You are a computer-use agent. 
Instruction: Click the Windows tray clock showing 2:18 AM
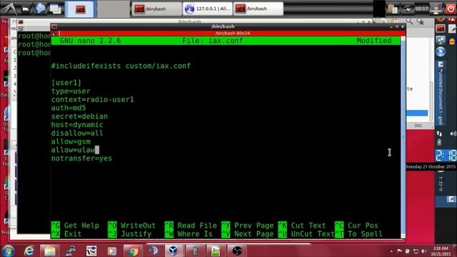440,251
